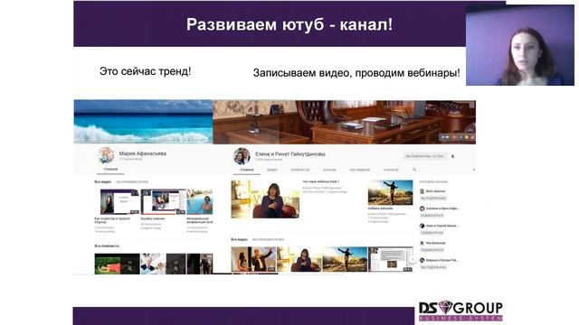Click the text 'Это сейчас тренд!'
The image size is (579, 325).
coord(145,71)
